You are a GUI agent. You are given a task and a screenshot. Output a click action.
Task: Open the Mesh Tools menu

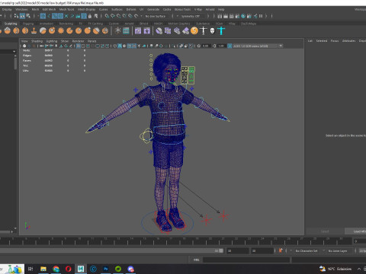click(x=66, y=9)
